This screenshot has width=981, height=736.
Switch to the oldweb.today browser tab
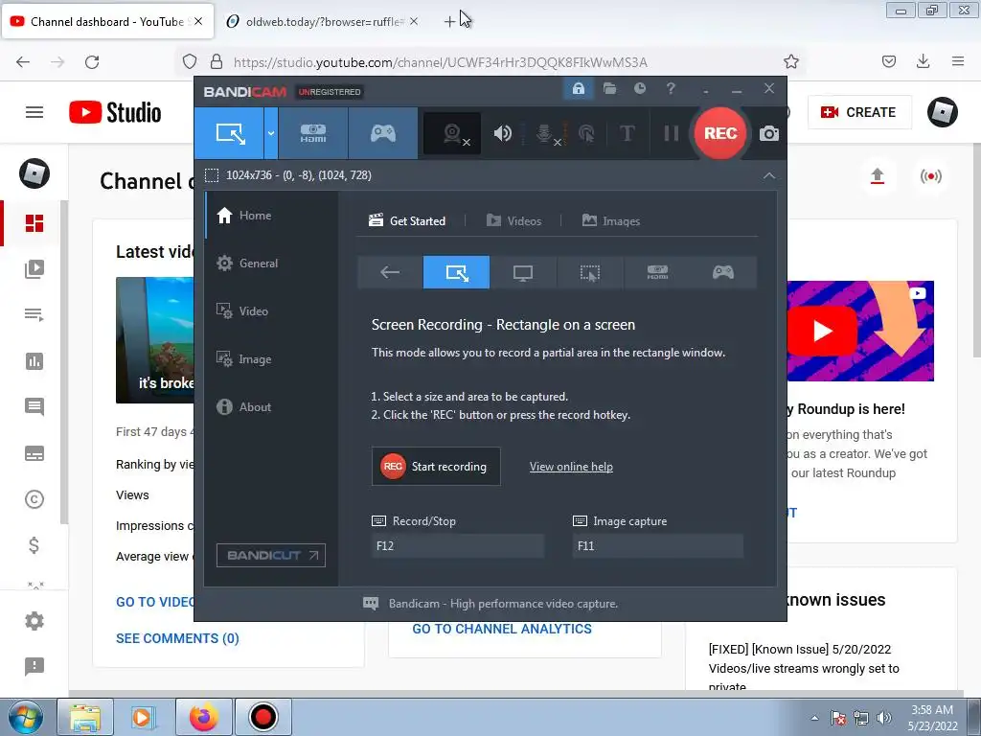coord(322,22)
